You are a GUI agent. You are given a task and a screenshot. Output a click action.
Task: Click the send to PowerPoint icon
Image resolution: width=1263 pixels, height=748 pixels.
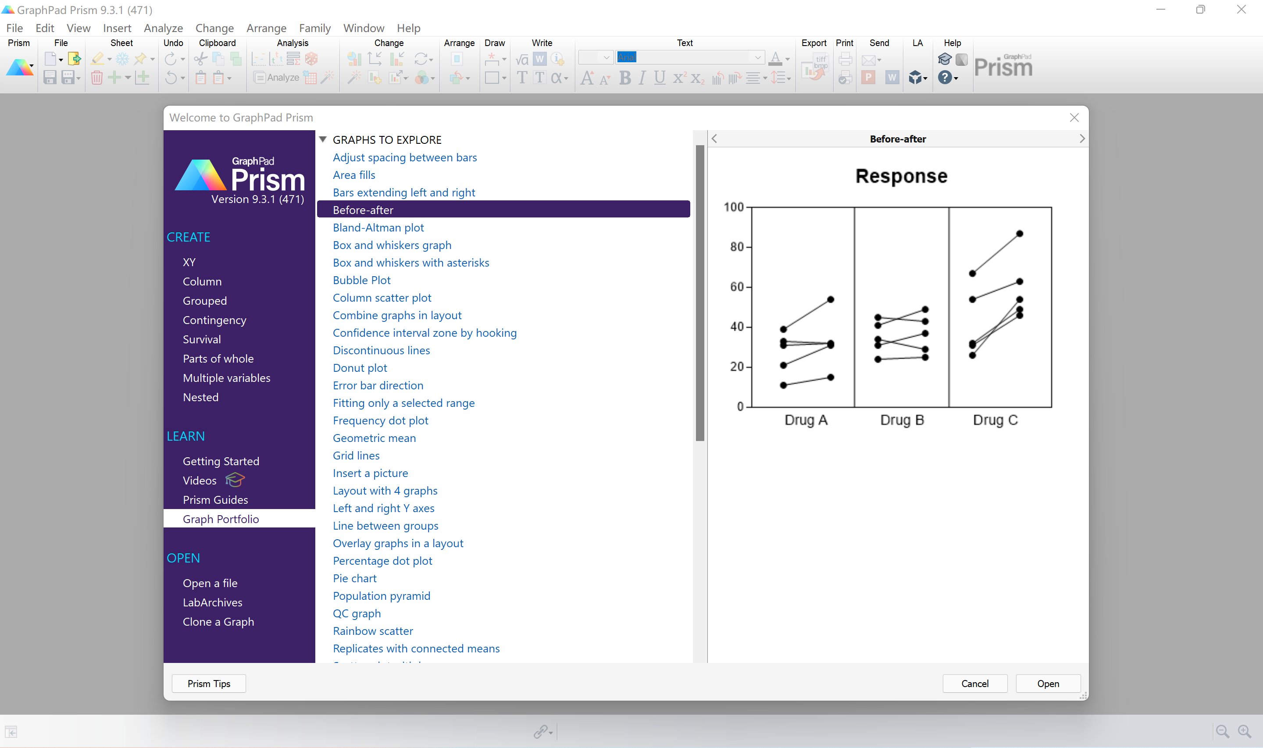868,77
